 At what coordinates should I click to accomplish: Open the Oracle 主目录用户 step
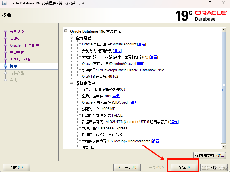24,45
